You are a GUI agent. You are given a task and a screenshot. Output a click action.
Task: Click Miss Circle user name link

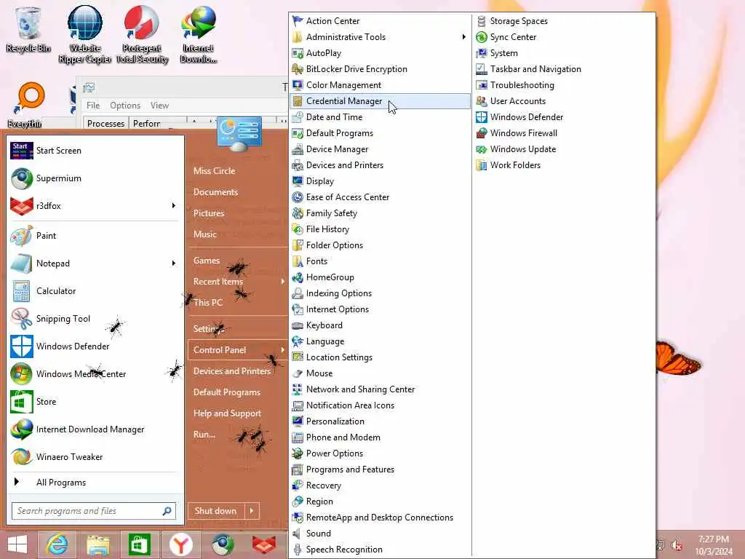pyautogui.click(x=215, y=171)
